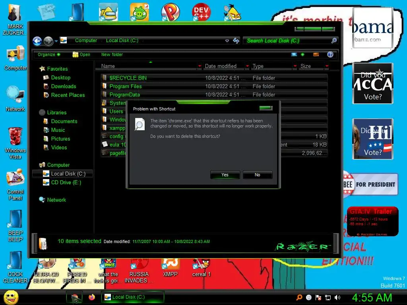The width and height of the screenshot is (407, 305).
Task: Open the Size column filter dropdown
Action: (327, 66)
